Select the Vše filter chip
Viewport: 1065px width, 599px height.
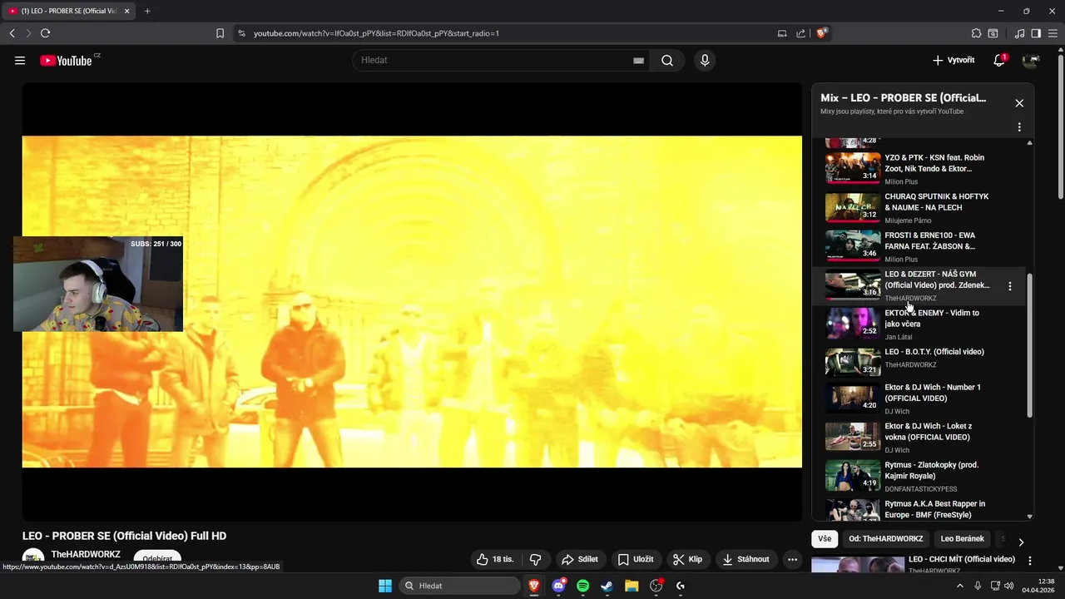click(825, 539)
